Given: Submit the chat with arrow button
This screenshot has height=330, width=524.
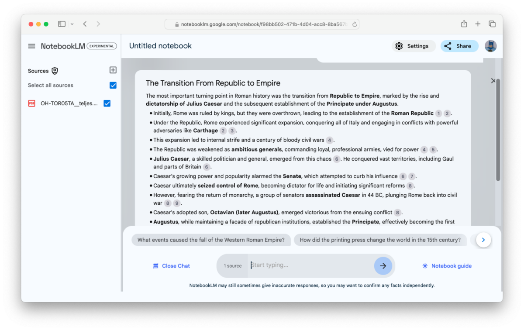Looking at the screenshot, I should (383, 266).
